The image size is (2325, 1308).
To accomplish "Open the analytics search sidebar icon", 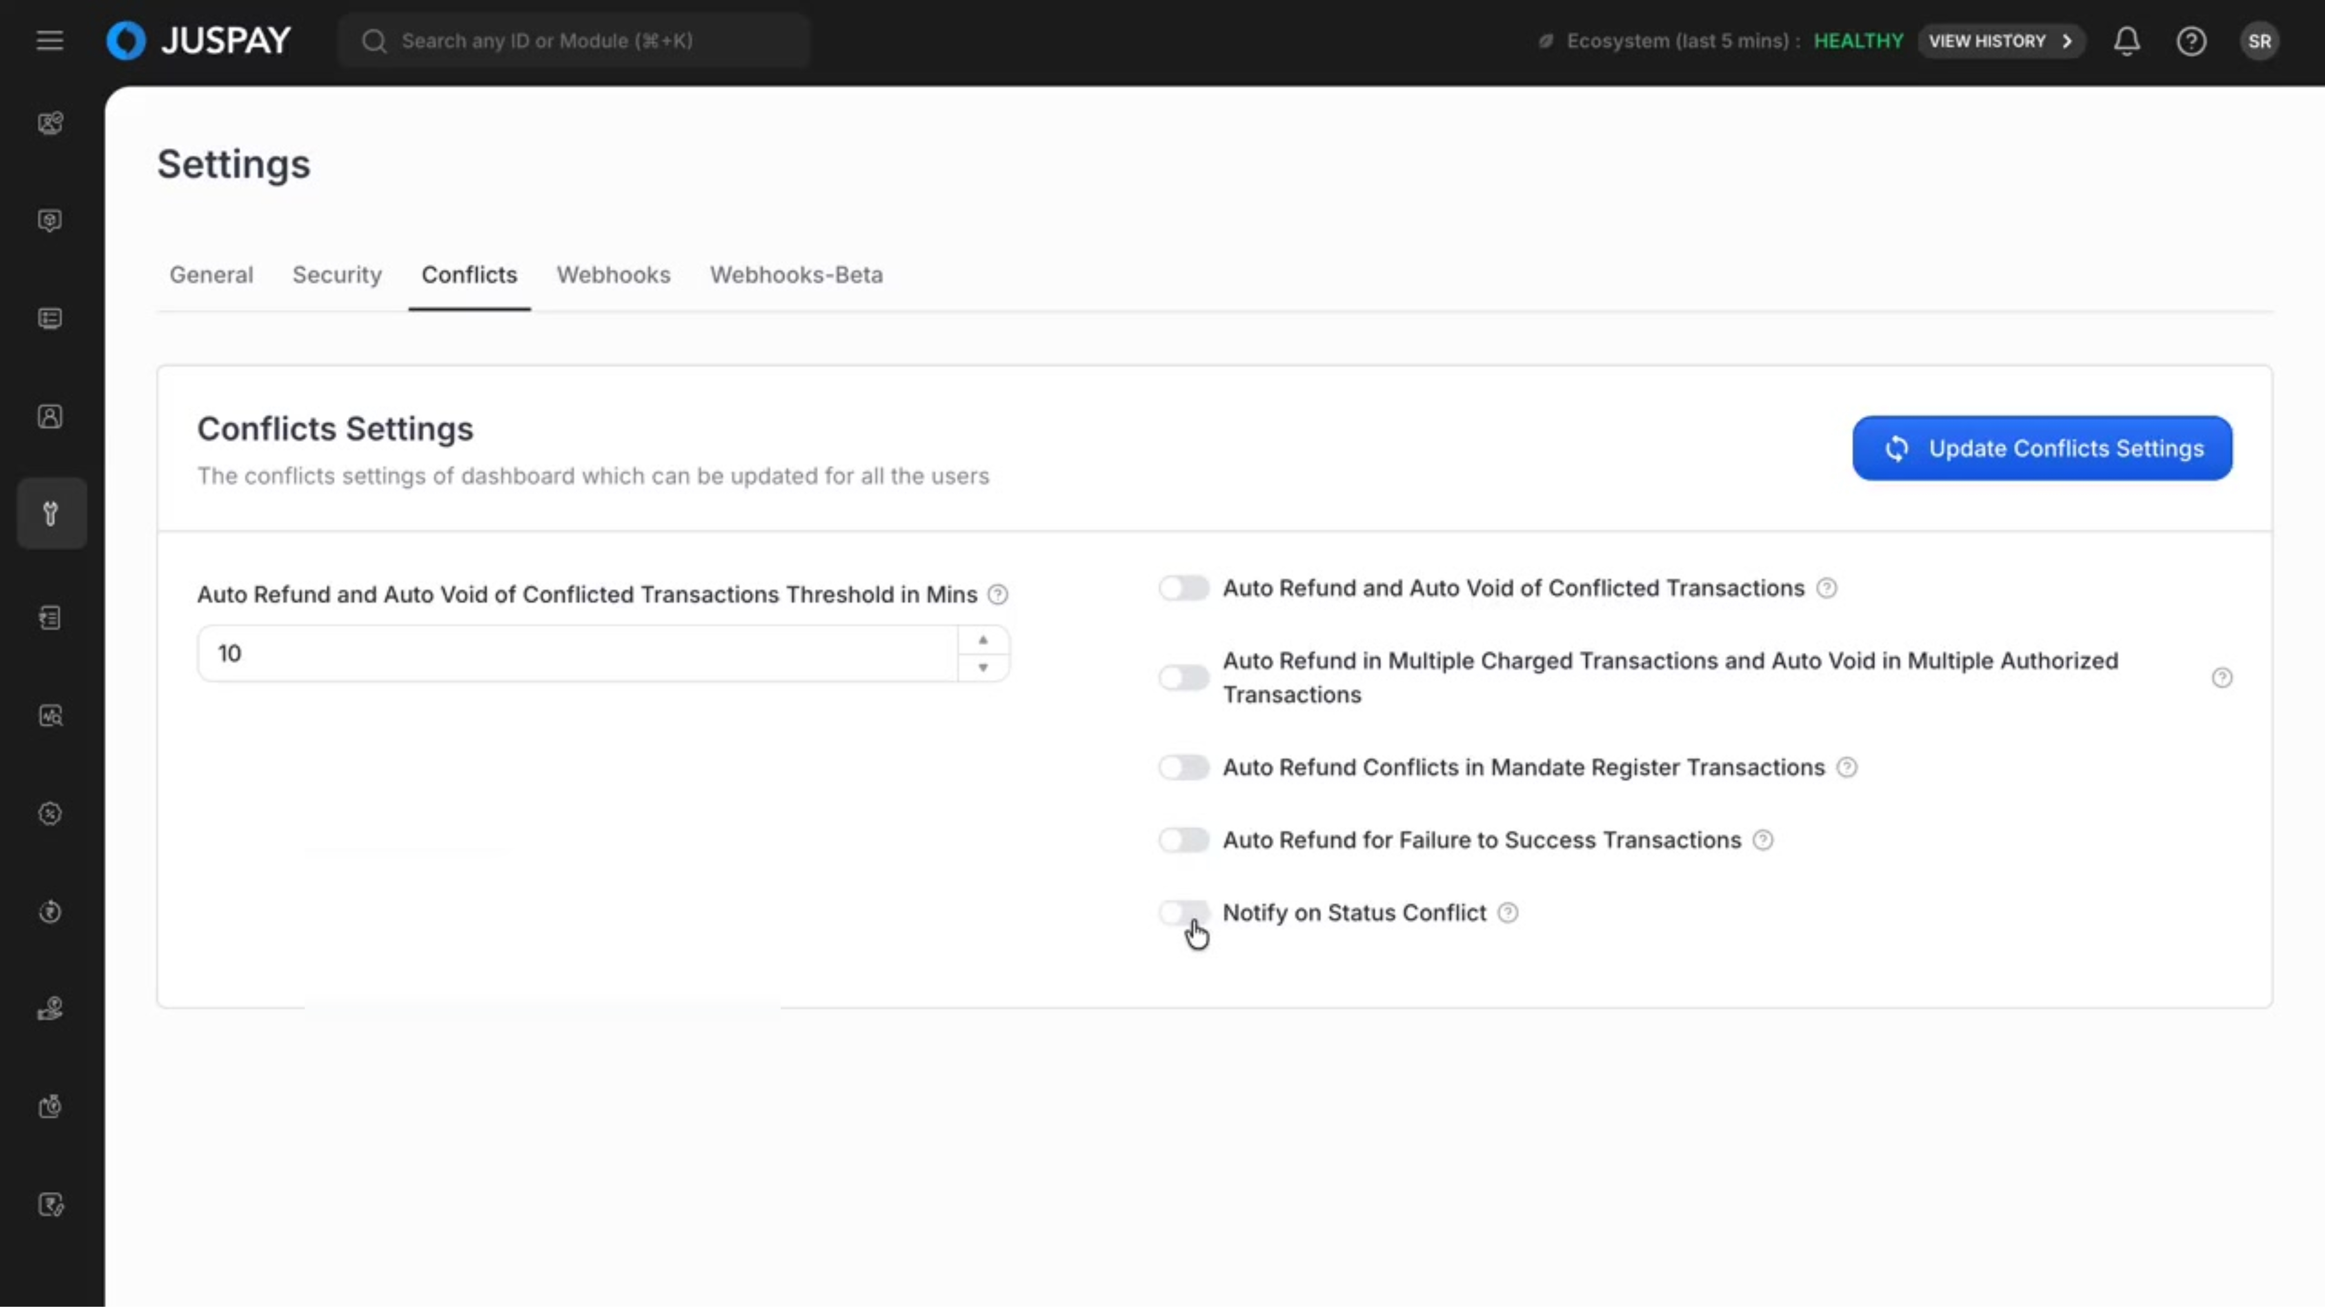I will [50, 716].
